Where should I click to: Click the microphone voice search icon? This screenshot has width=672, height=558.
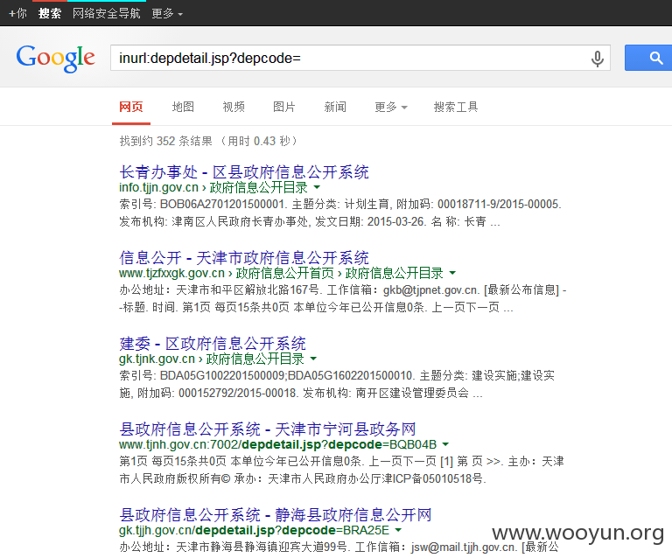point(598,59)
